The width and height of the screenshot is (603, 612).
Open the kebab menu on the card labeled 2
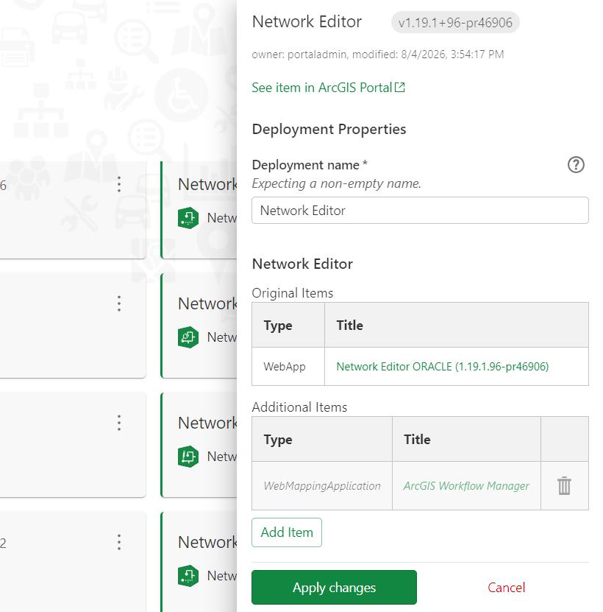[119, 542]
